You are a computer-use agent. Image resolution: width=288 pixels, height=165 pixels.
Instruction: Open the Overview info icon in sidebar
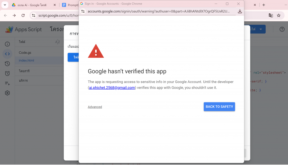tap(7, 44)
